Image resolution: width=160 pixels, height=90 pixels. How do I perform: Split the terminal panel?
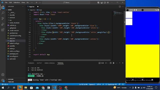click(x=110, y=63)
